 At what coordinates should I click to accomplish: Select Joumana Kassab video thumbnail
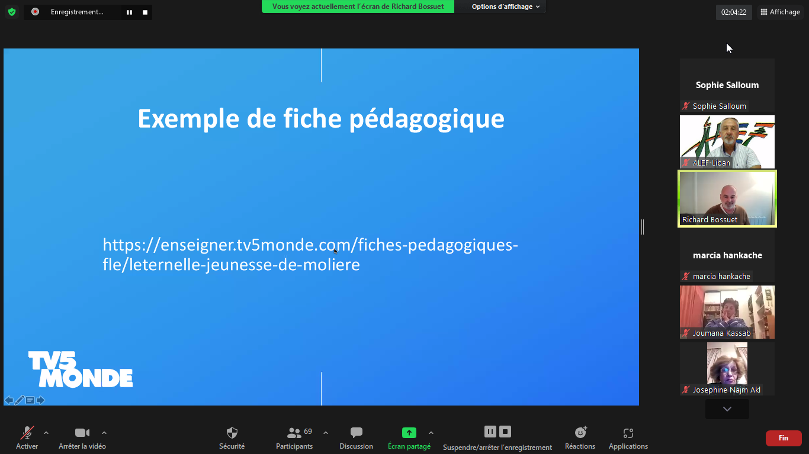(x=727, y=312)
